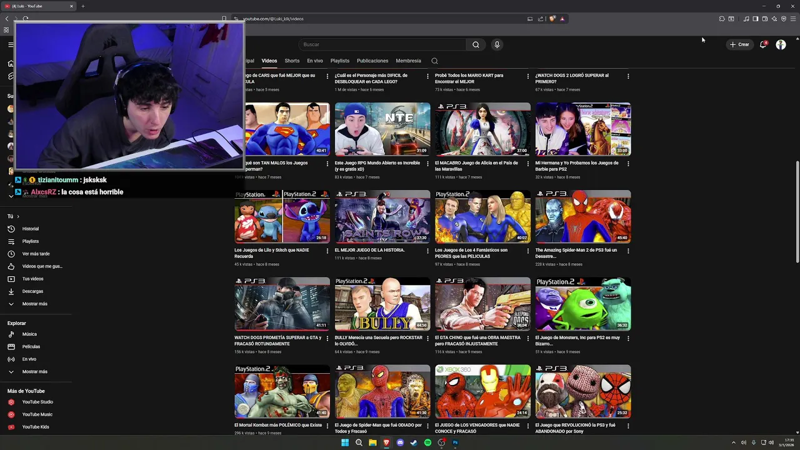Click the YouTube Buscar search field
800x450 pixels.
click(382, 44)
